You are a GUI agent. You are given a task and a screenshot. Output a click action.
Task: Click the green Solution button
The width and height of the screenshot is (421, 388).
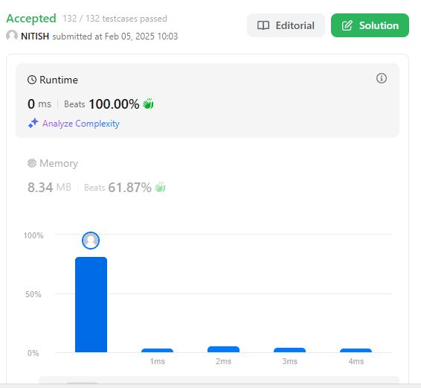point(370,25)
